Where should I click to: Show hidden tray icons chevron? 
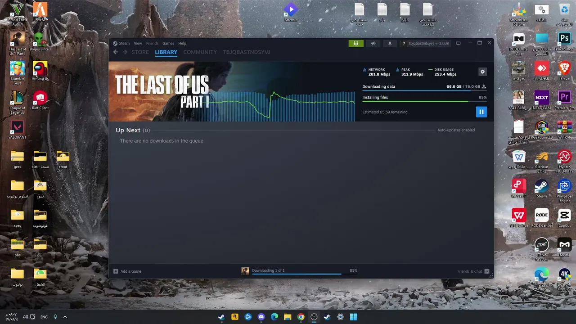pos(65,317)
